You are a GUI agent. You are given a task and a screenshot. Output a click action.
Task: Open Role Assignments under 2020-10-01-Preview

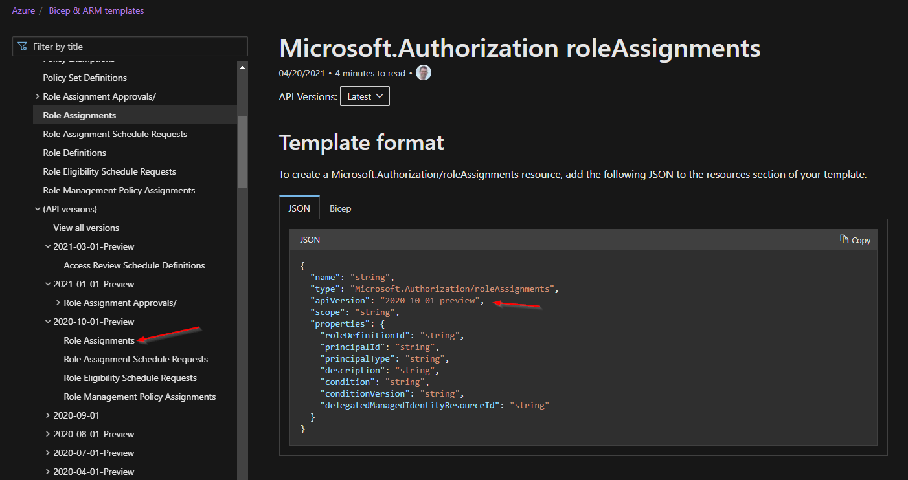tap(99, 340)
